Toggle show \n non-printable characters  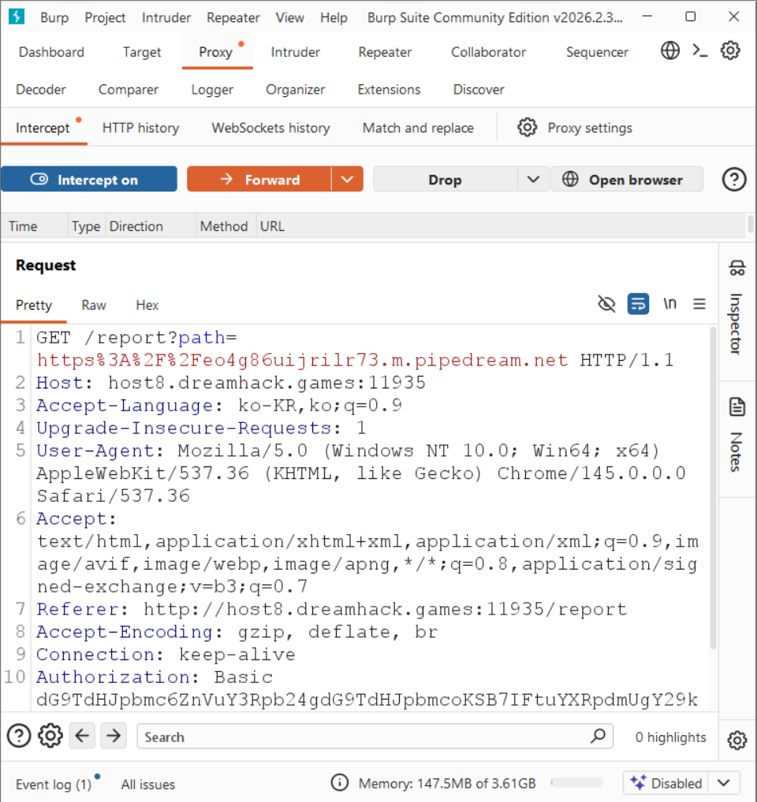pos(670,304)
